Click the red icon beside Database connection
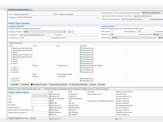Viewport: 163px width, 122px height. [x=65, y=32]
